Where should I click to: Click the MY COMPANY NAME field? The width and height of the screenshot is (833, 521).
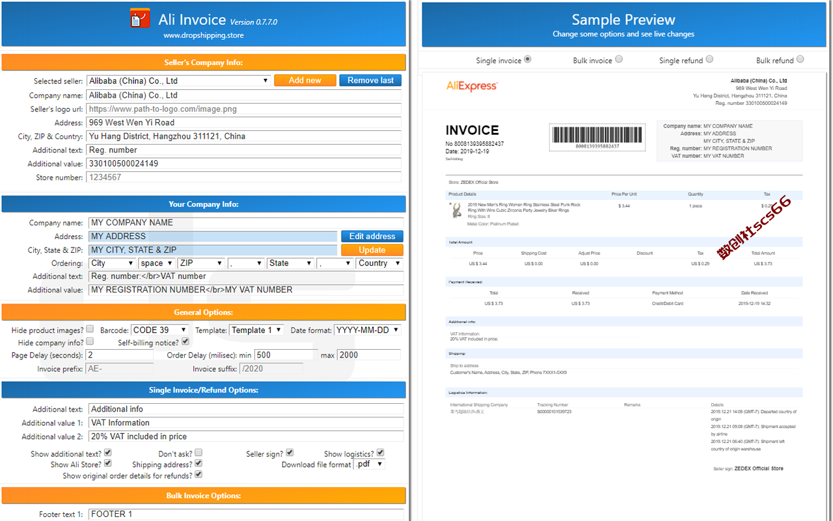(x=246, y=223)
